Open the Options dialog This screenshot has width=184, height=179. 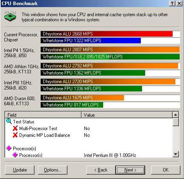(53, 170)
